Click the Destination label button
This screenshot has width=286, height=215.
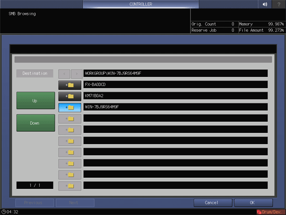click(35, 73)
